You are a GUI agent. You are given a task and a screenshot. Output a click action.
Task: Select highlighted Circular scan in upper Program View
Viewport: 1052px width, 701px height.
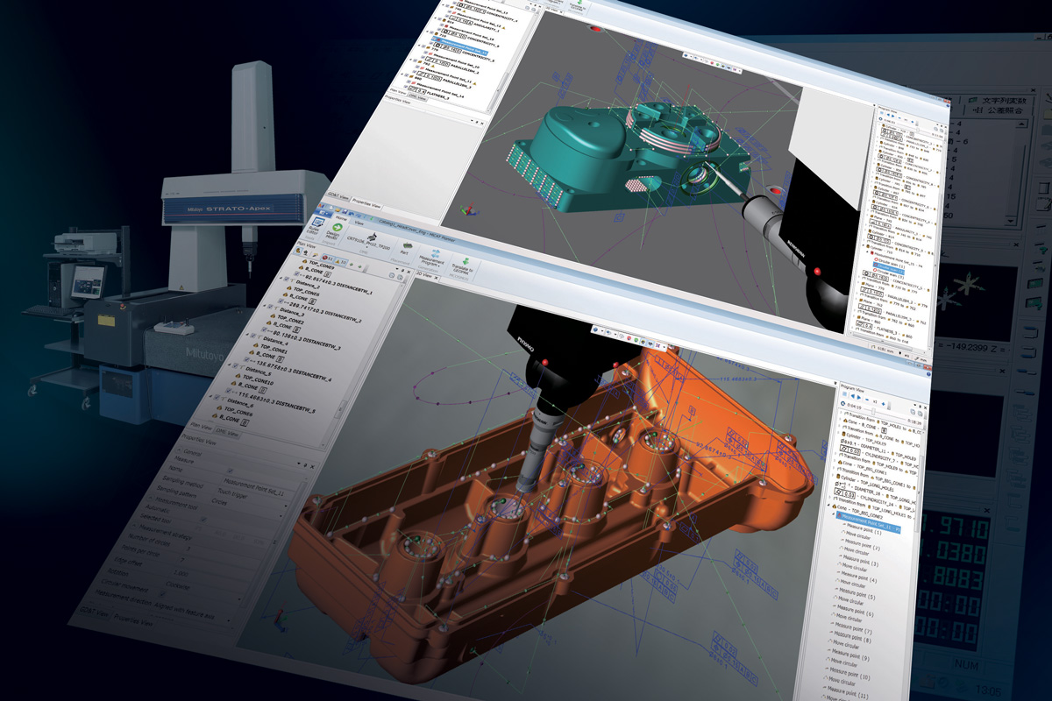point(889,267)
